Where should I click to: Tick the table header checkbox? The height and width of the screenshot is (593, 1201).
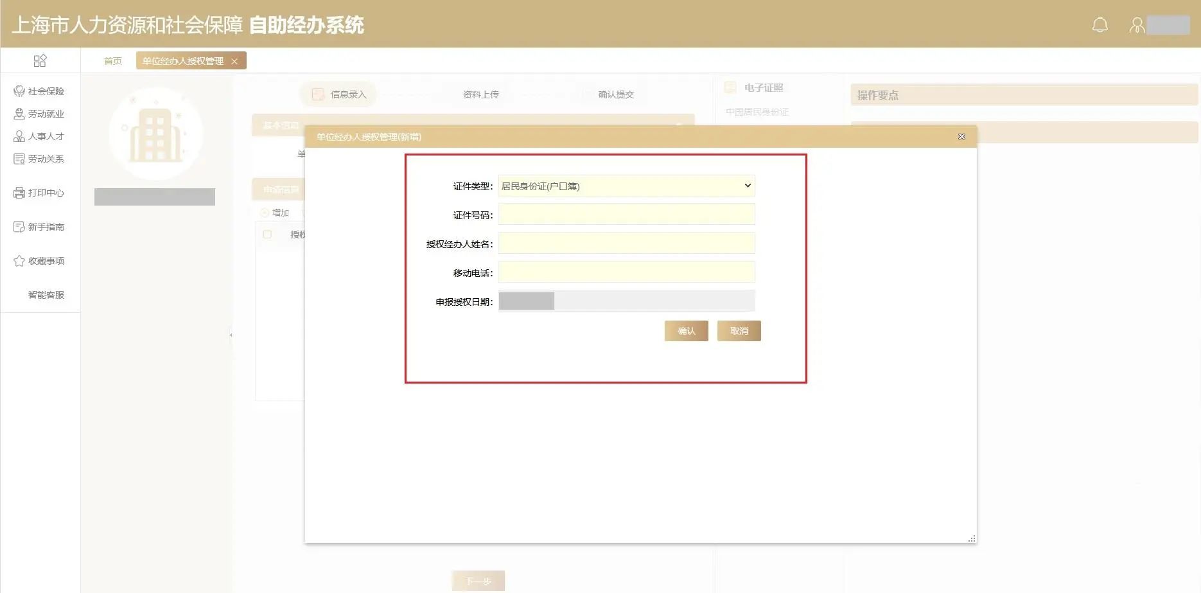click(x=267, y=235)
